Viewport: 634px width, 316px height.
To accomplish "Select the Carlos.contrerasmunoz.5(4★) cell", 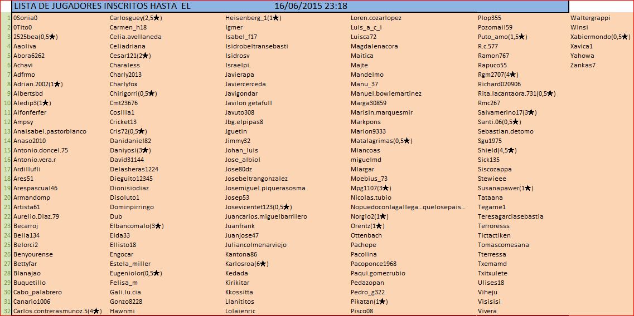I will [x=57, y=311].
